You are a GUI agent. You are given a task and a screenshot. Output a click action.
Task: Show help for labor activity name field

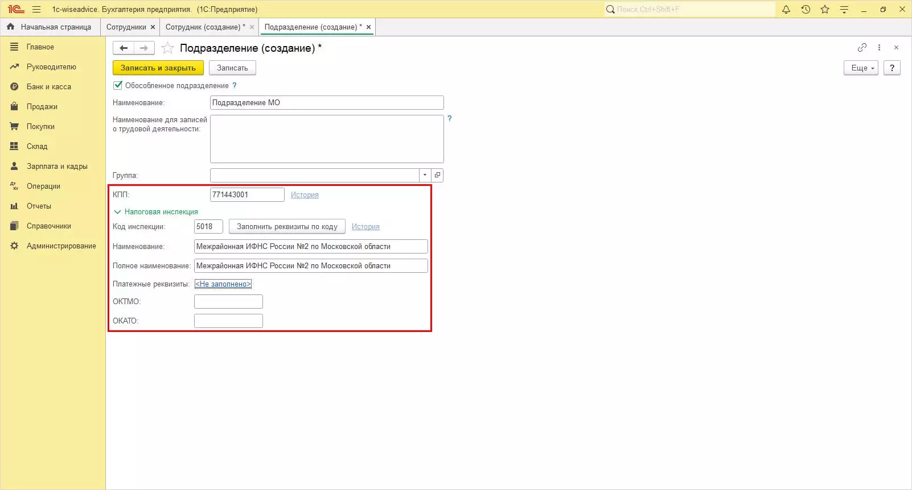449,118
